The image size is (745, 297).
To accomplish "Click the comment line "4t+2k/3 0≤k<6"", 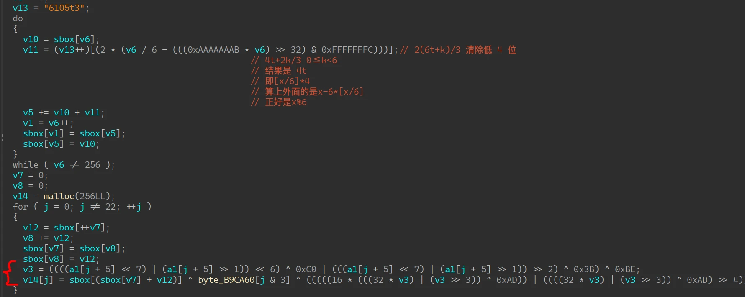I will (x=297, y=60).
